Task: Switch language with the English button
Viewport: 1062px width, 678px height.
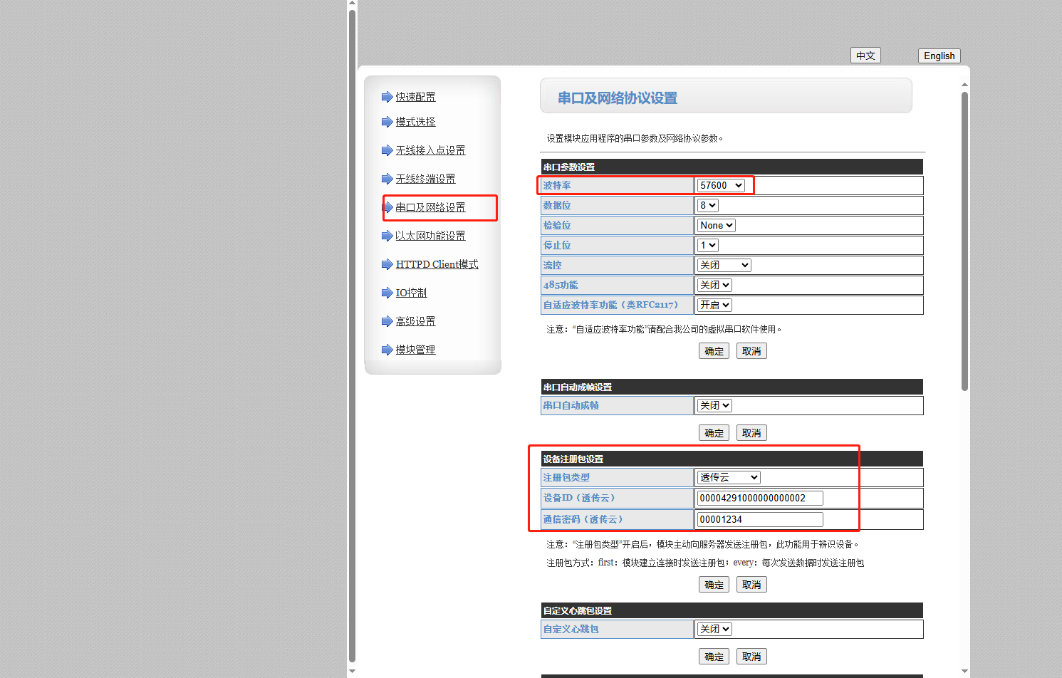Action: tap(939, 56)
